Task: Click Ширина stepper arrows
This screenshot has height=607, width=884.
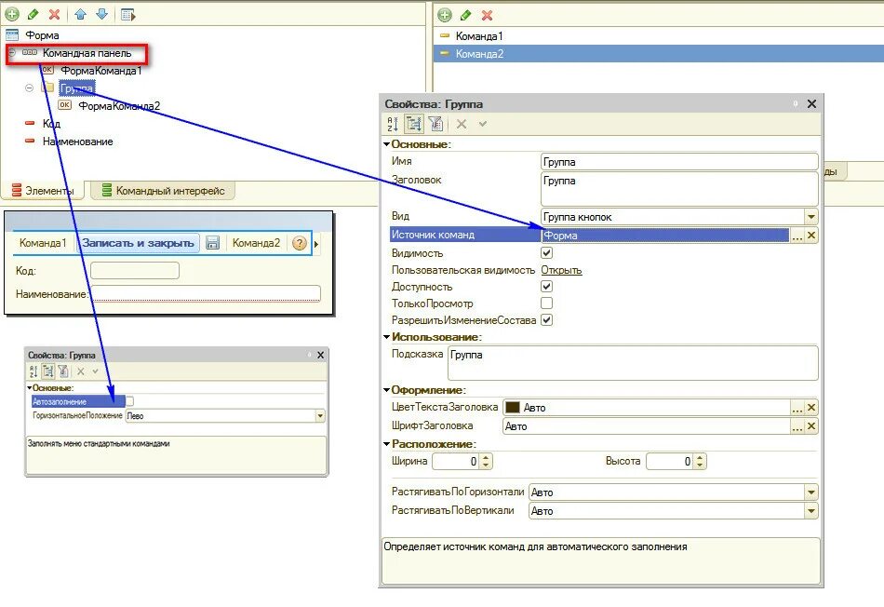Action: pyautogui.click(x=487, y=462)
